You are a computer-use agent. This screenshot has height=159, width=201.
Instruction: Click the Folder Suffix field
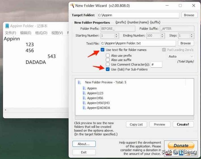pyautogui.click(x=177, y=29)
